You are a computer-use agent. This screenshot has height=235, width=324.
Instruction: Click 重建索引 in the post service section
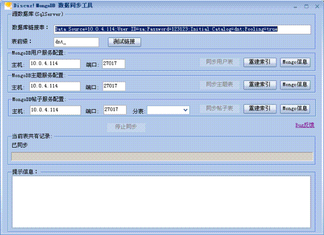pyautogui.click(x=260, y=109)
